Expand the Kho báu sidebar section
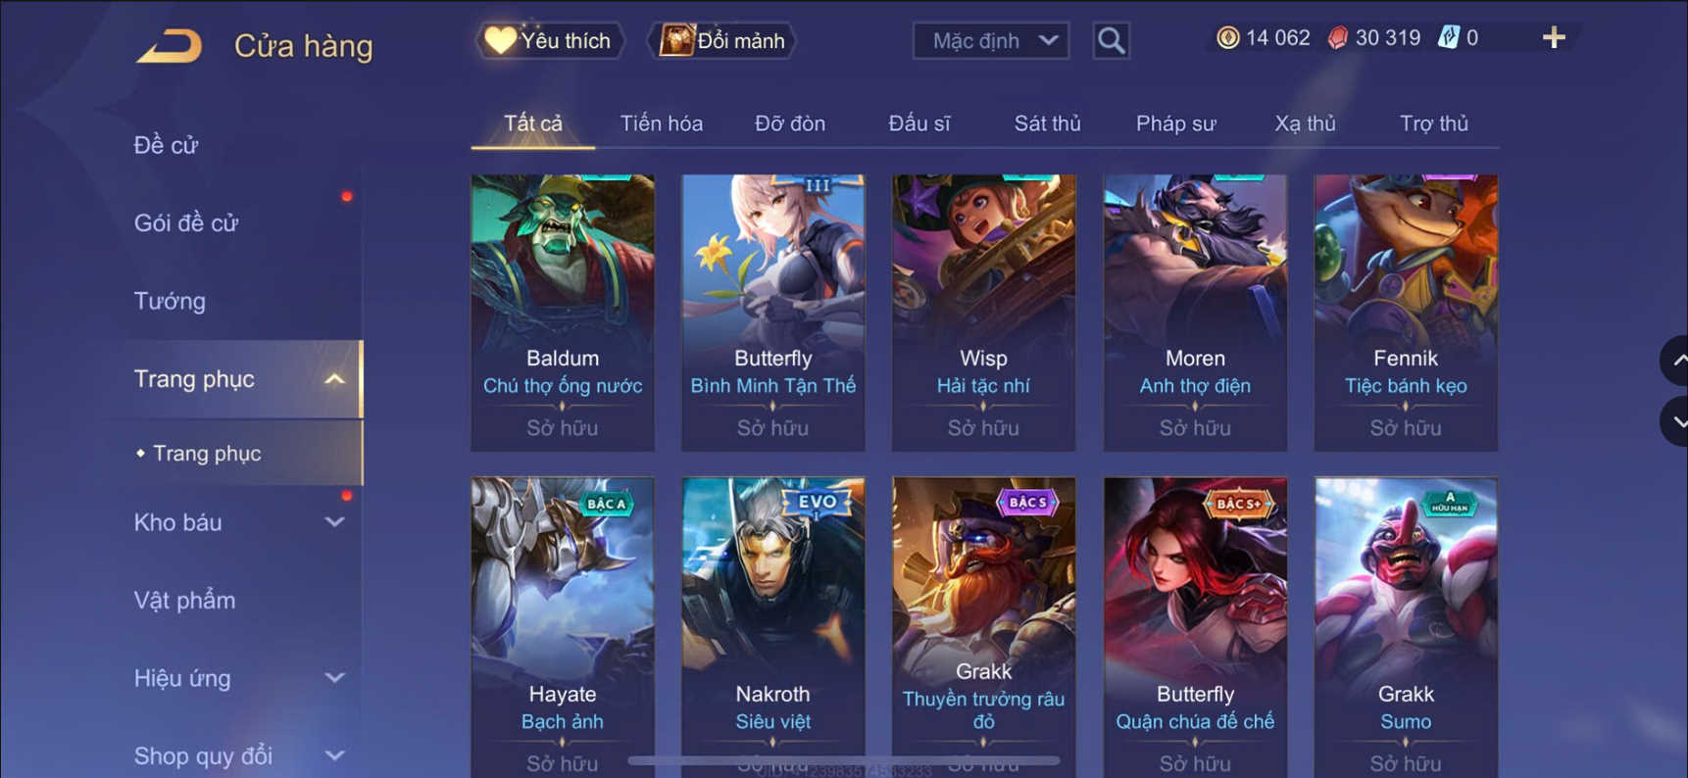Screen dimensions: 1688x778 point(334,522)
